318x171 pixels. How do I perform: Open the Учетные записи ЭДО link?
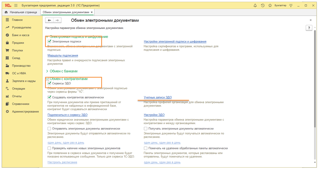tap(158, 97)
